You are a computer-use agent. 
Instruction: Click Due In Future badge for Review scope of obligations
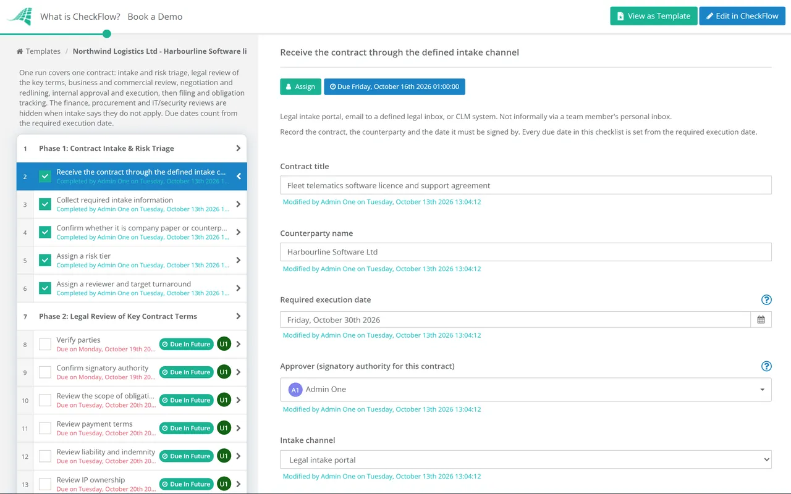186,400
